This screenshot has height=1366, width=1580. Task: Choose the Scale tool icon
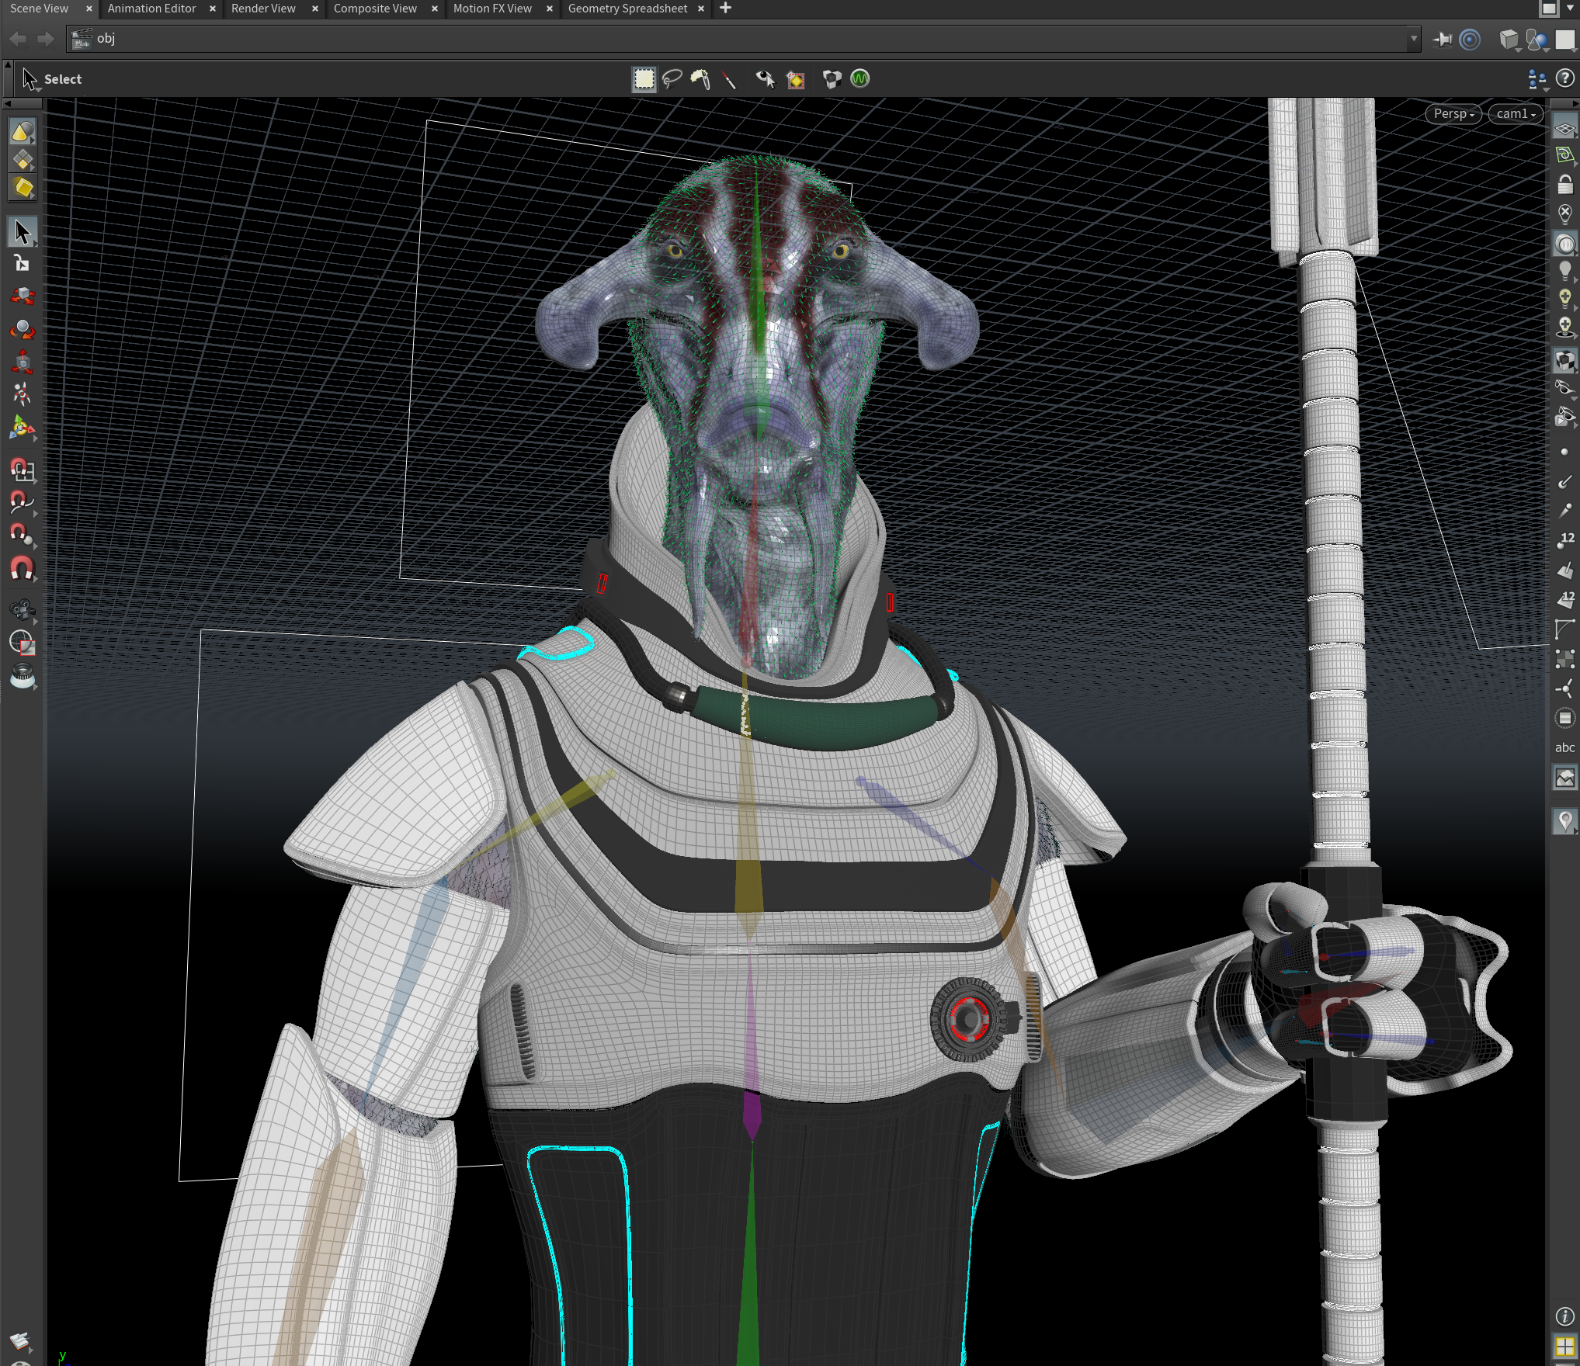[22, 362]
